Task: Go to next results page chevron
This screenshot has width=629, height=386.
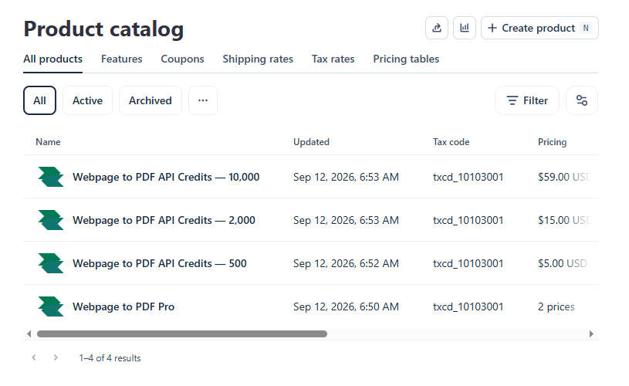Action: 56,357
